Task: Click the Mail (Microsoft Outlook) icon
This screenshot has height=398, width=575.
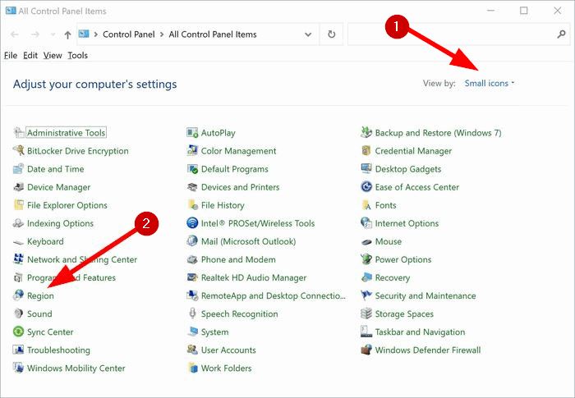Action: pos(192,241)
